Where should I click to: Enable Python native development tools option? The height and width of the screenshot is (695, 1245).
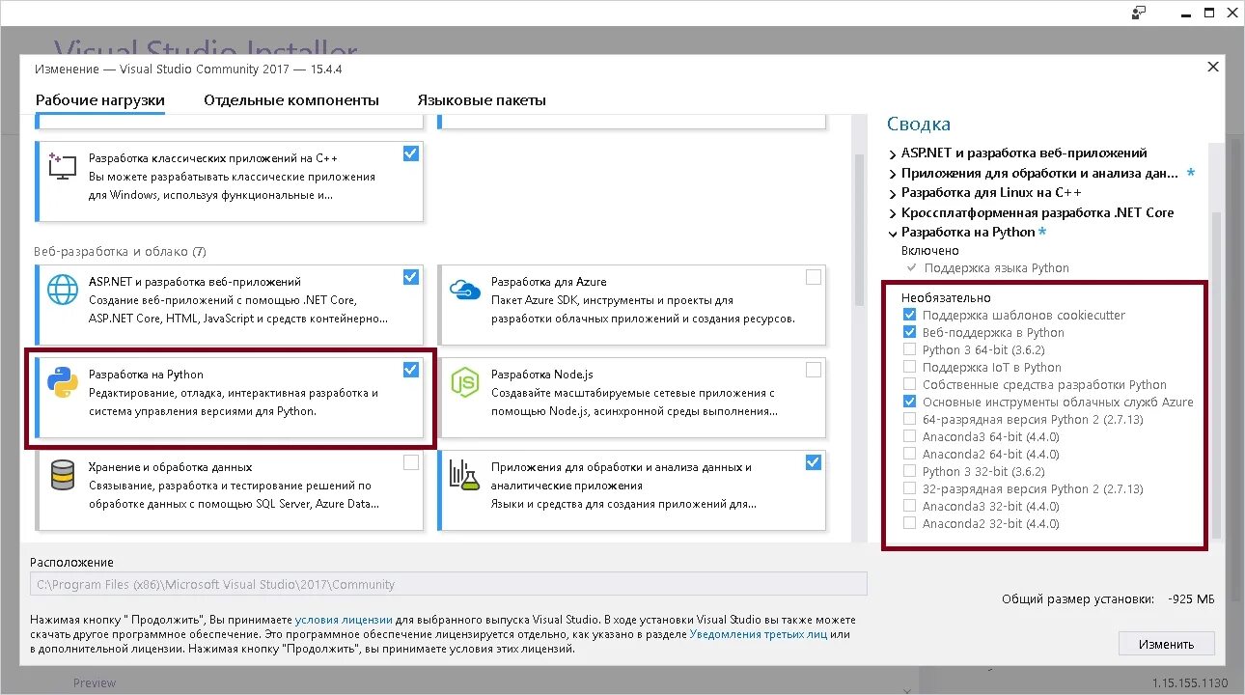click(x=909, y=384)
